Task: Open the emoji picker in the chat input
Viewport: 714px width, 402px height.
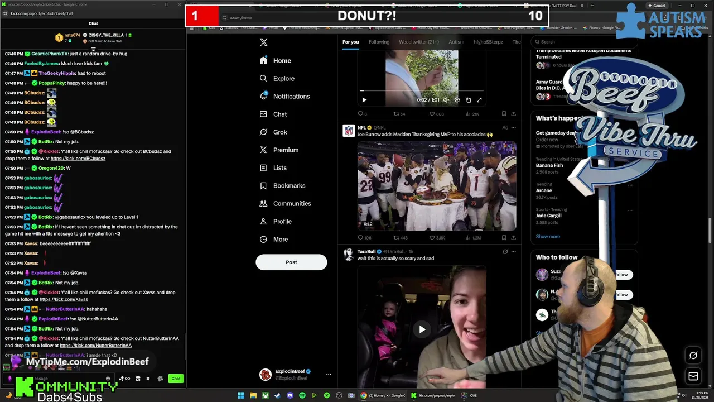Action: tap(108, 379)
